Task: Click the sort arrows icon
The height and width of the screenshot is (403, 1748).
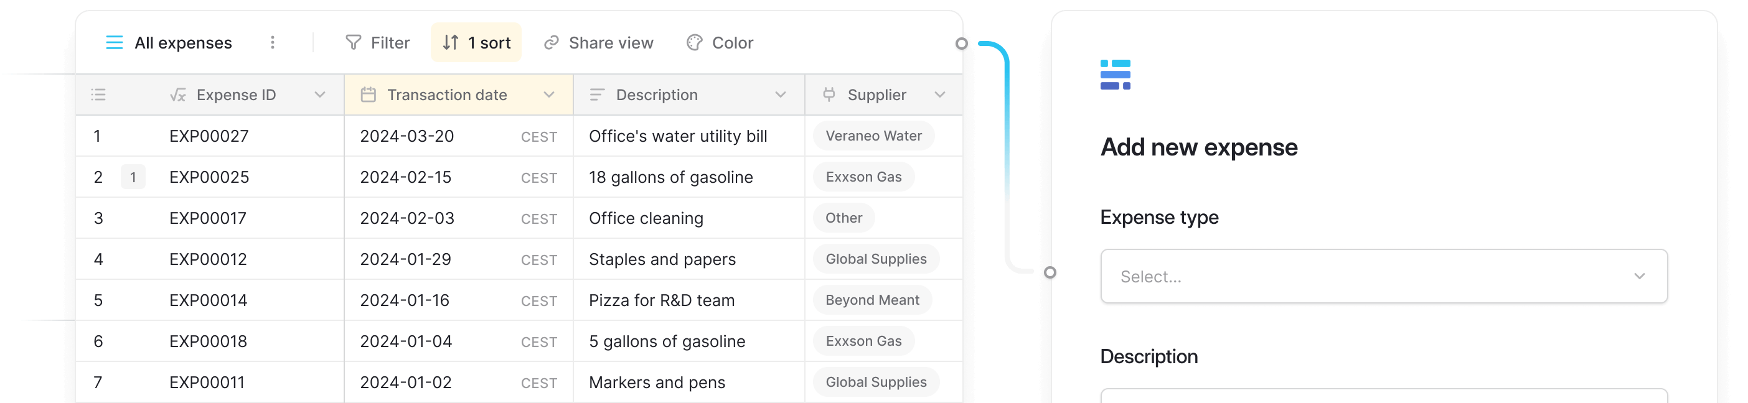Action: coord(451,43)
